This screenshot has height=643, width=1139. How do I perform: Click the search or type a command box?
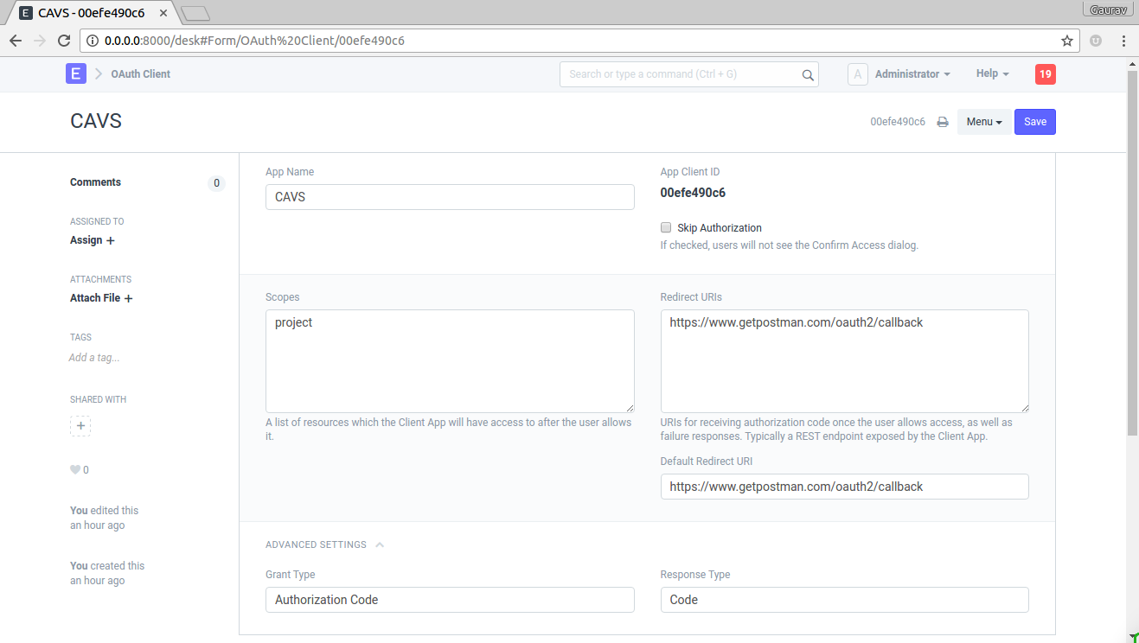(x=689, y=74)
